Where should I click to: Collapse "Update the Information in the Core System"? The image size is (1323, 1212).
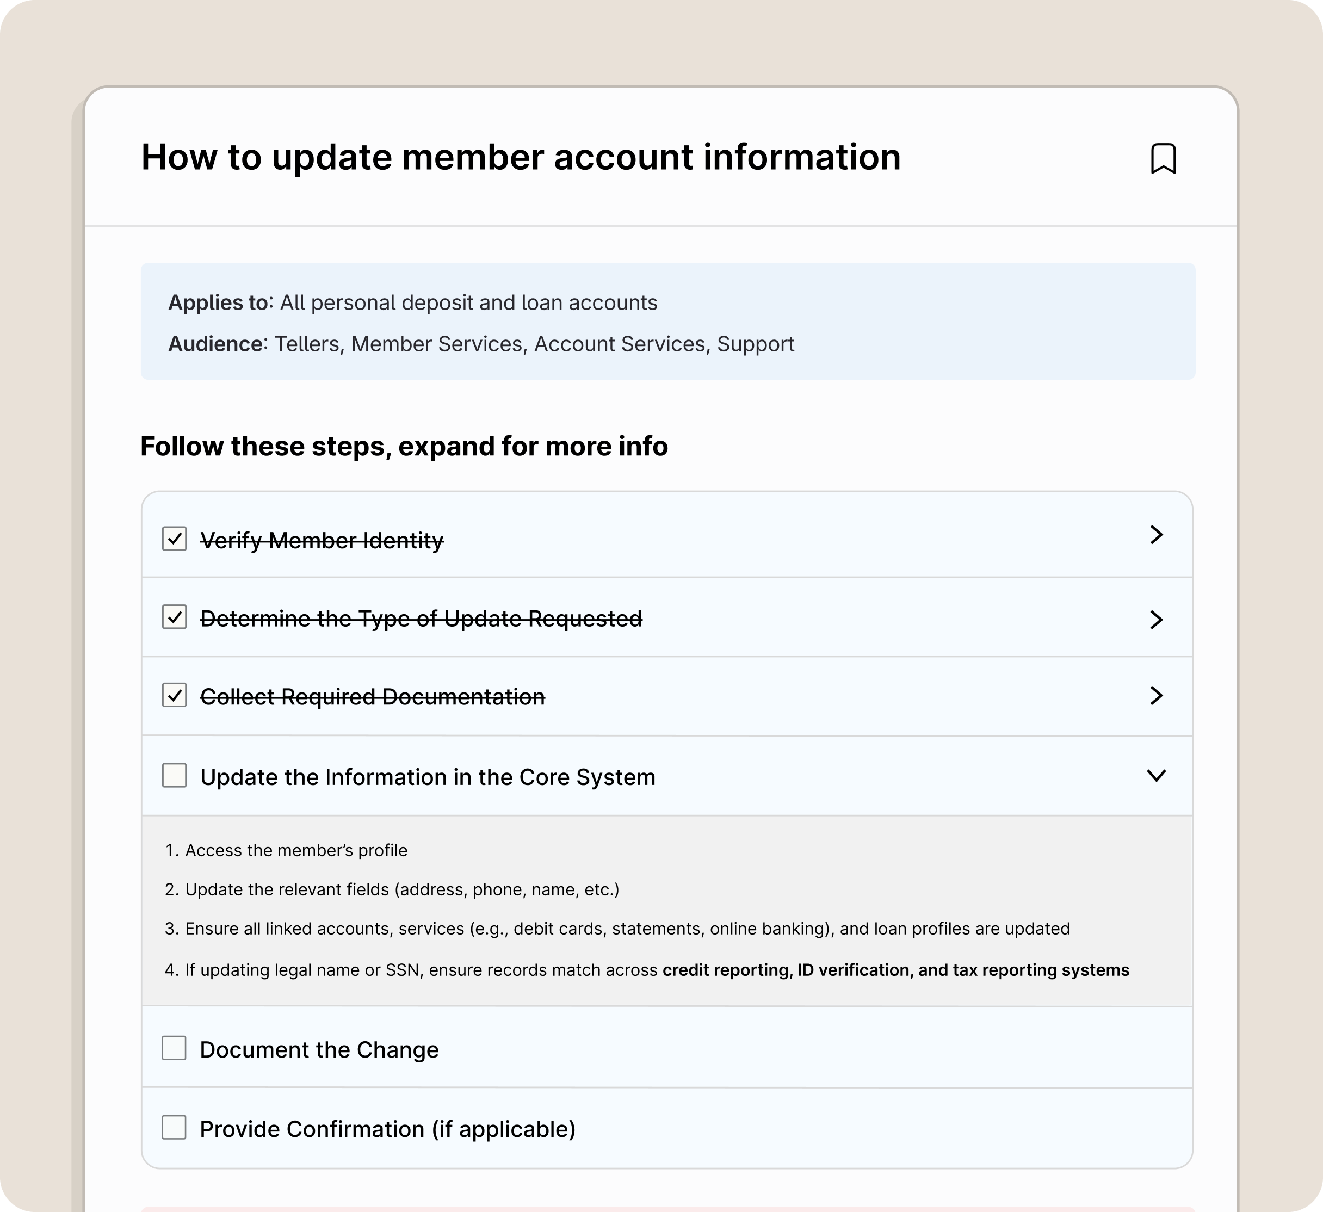click(1158, 776)
